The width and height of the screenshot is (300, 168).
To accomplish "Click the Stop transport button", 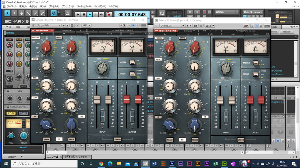I will (x=84, y=14).
